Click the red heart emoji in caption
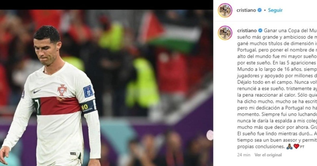Image resolution: width=317 pixels, height=166 pixels. [296, 146]
